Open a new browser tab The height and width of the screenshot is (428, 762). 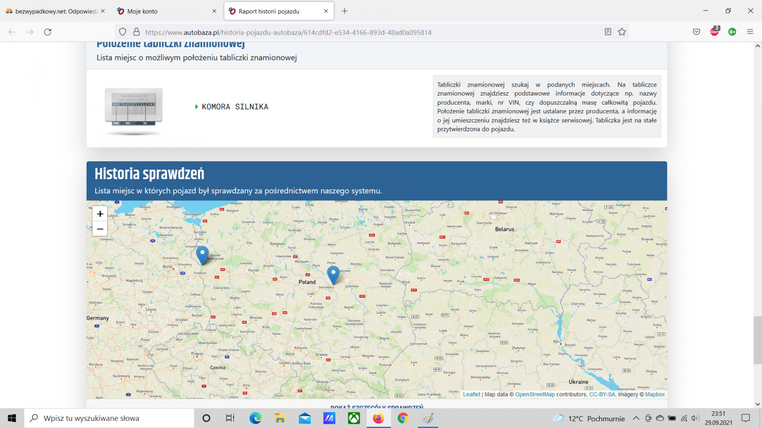pyautogui.click(x=345, y=11)
